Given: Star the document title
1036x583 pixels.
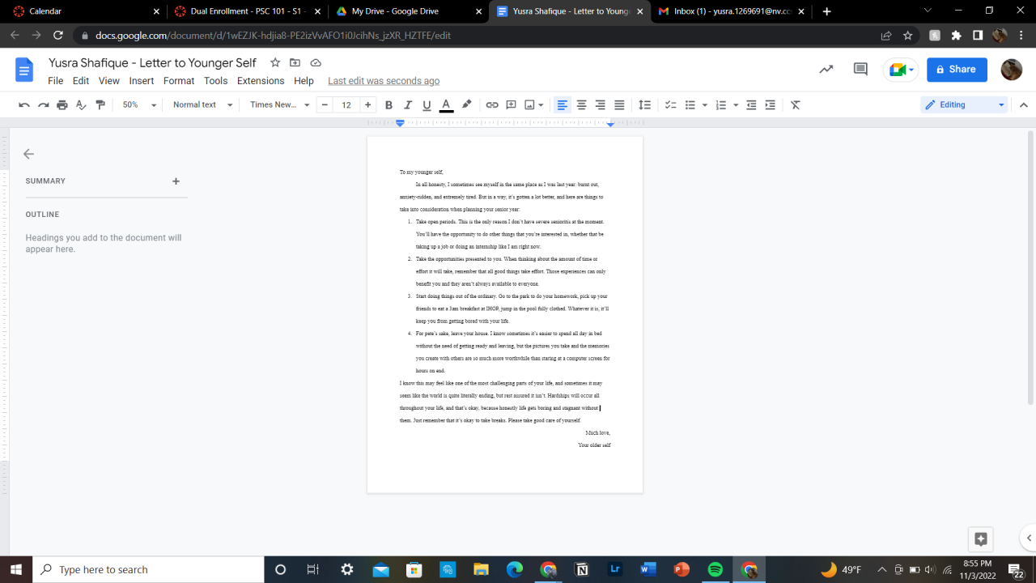Looking at the screenshot, I should (x=275, y=63).
